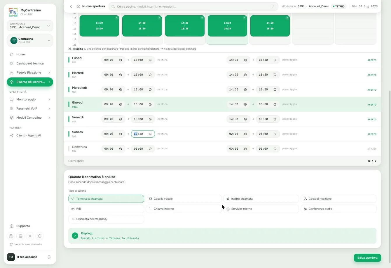Open clock picker for Venerdì morning start 09:00

[121, 119]
